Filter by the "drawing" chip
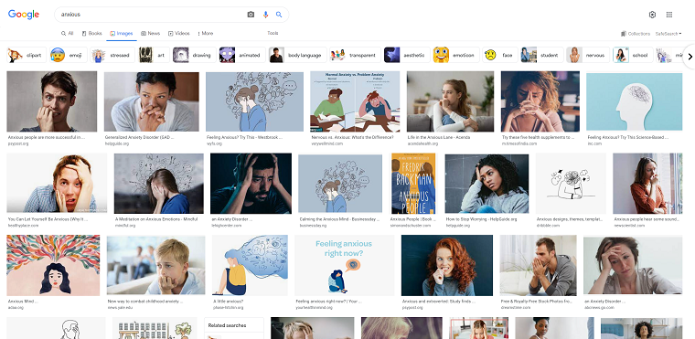 click(195, 55)
